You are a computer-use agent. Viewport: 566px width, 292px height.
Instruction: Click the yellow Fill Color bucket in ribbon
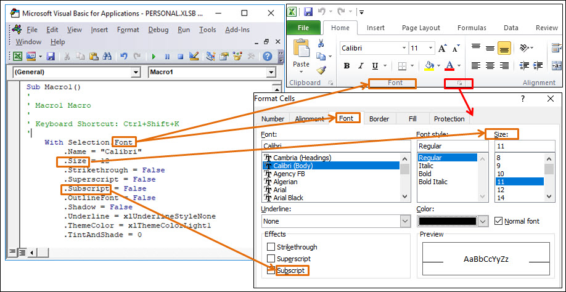coord(430,66)
